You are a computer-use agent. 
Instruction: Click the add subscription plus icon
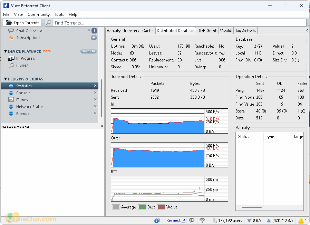94,38
